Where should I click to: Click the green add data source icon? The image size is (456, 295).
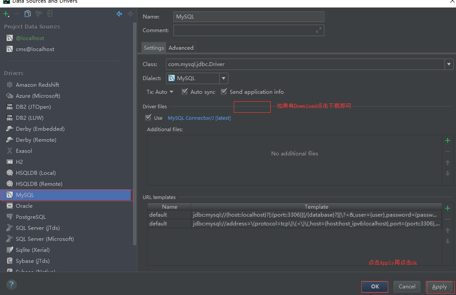pyautogui.click(x=6, y=14)
